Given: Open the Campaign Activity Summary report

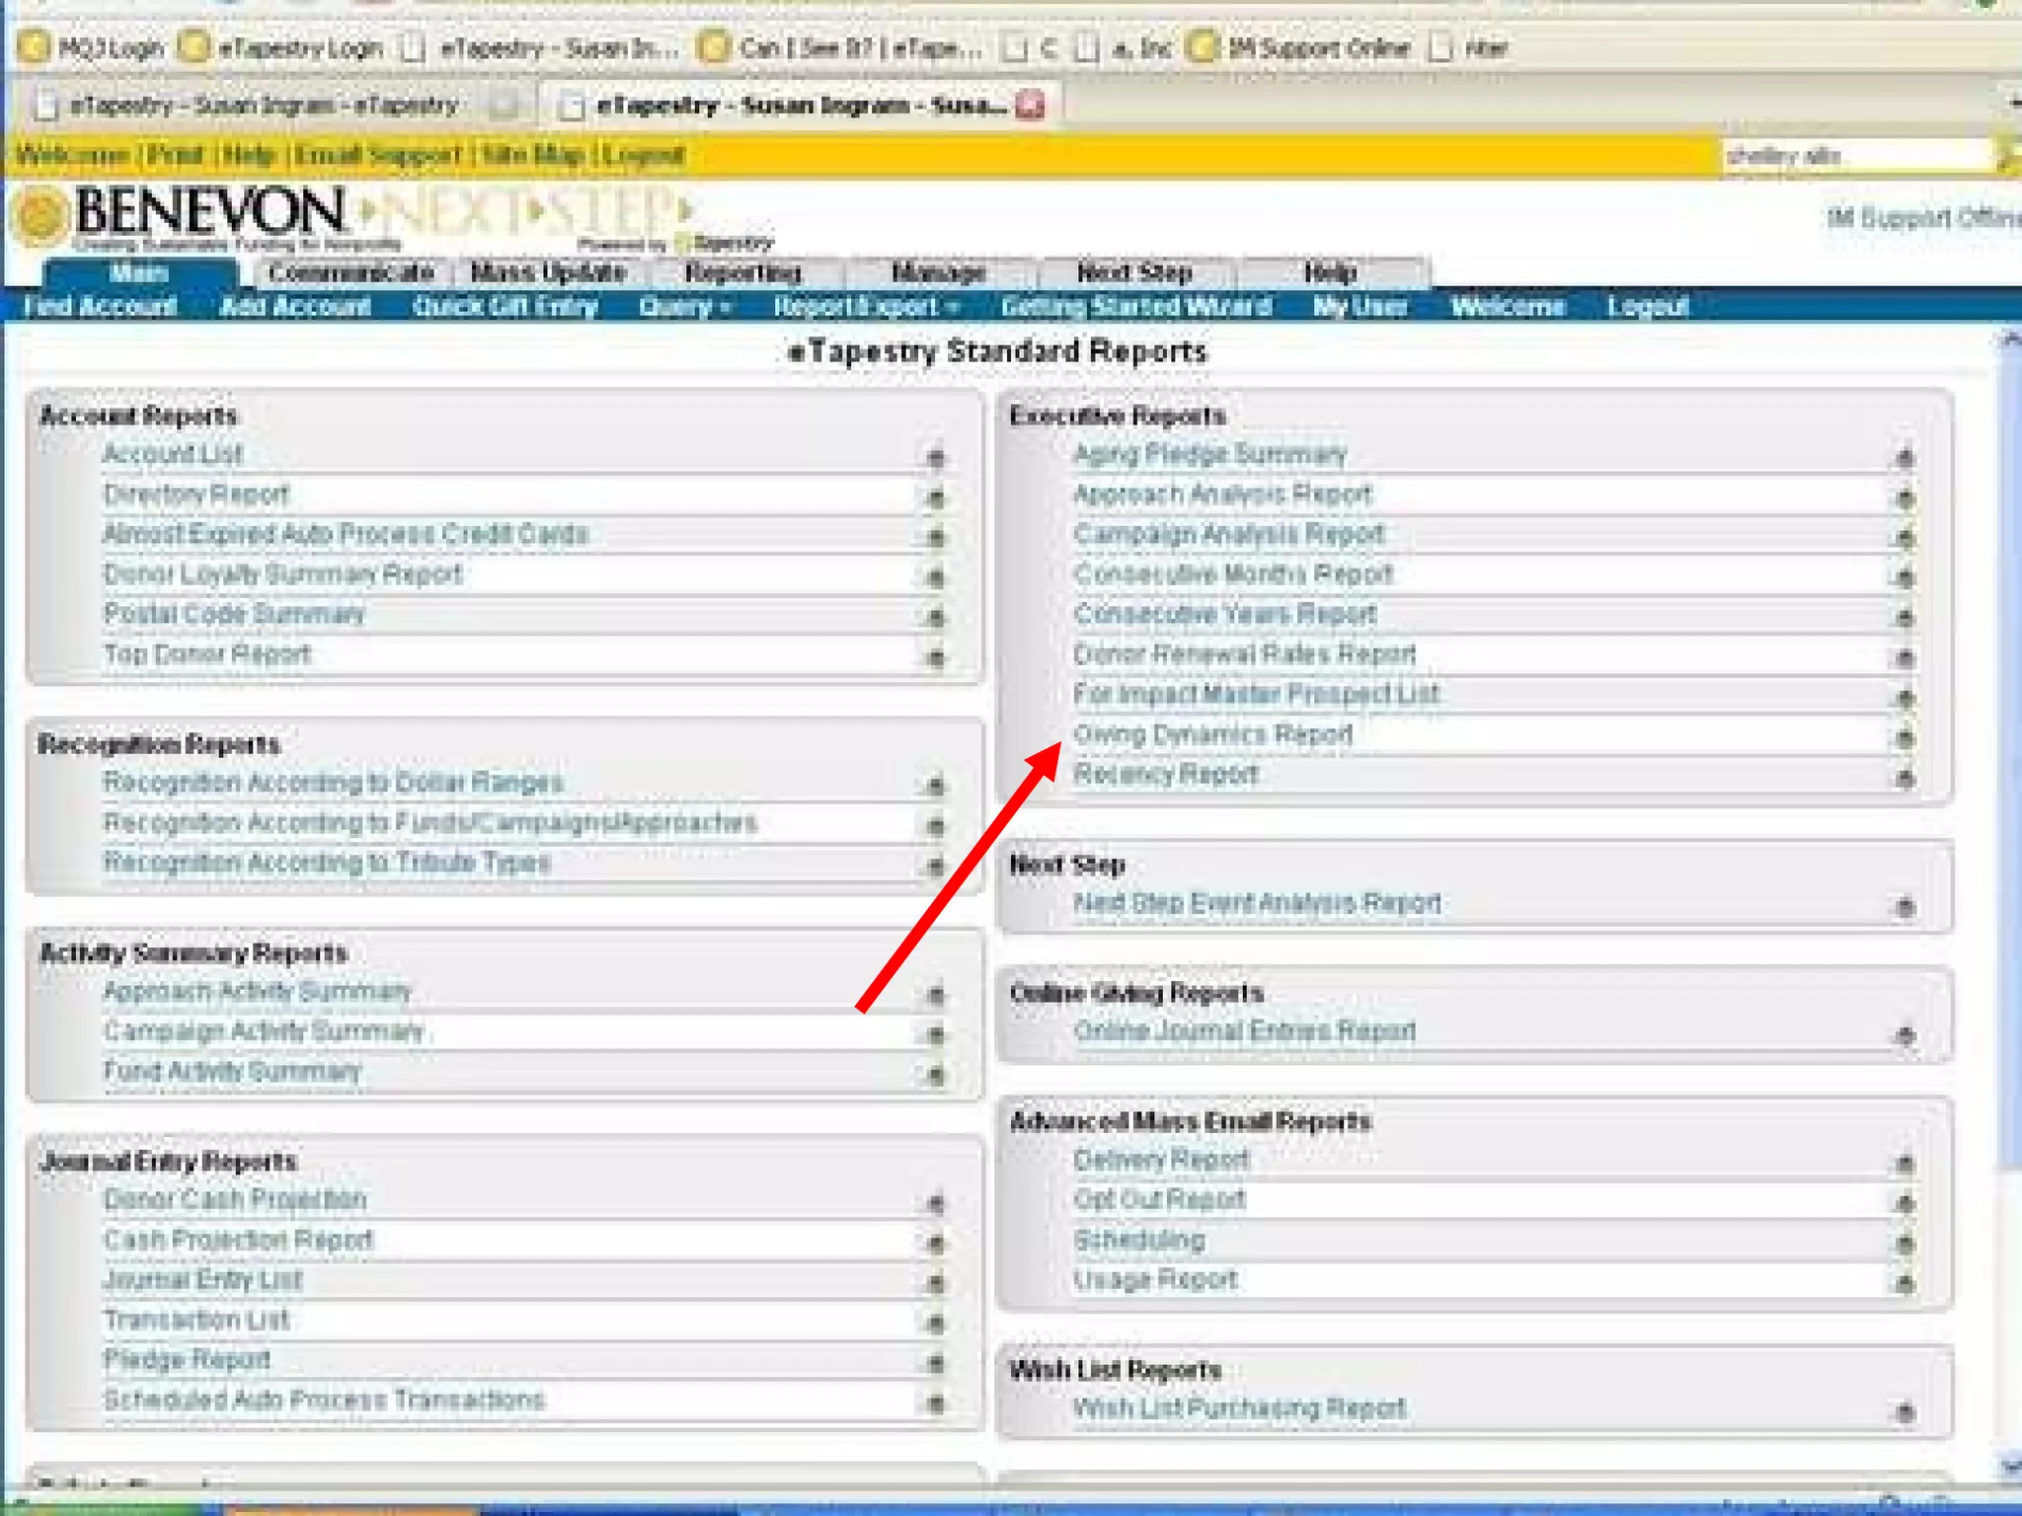Looking at the screenshot, I should pyautogui.click(x=263, y=1031).
